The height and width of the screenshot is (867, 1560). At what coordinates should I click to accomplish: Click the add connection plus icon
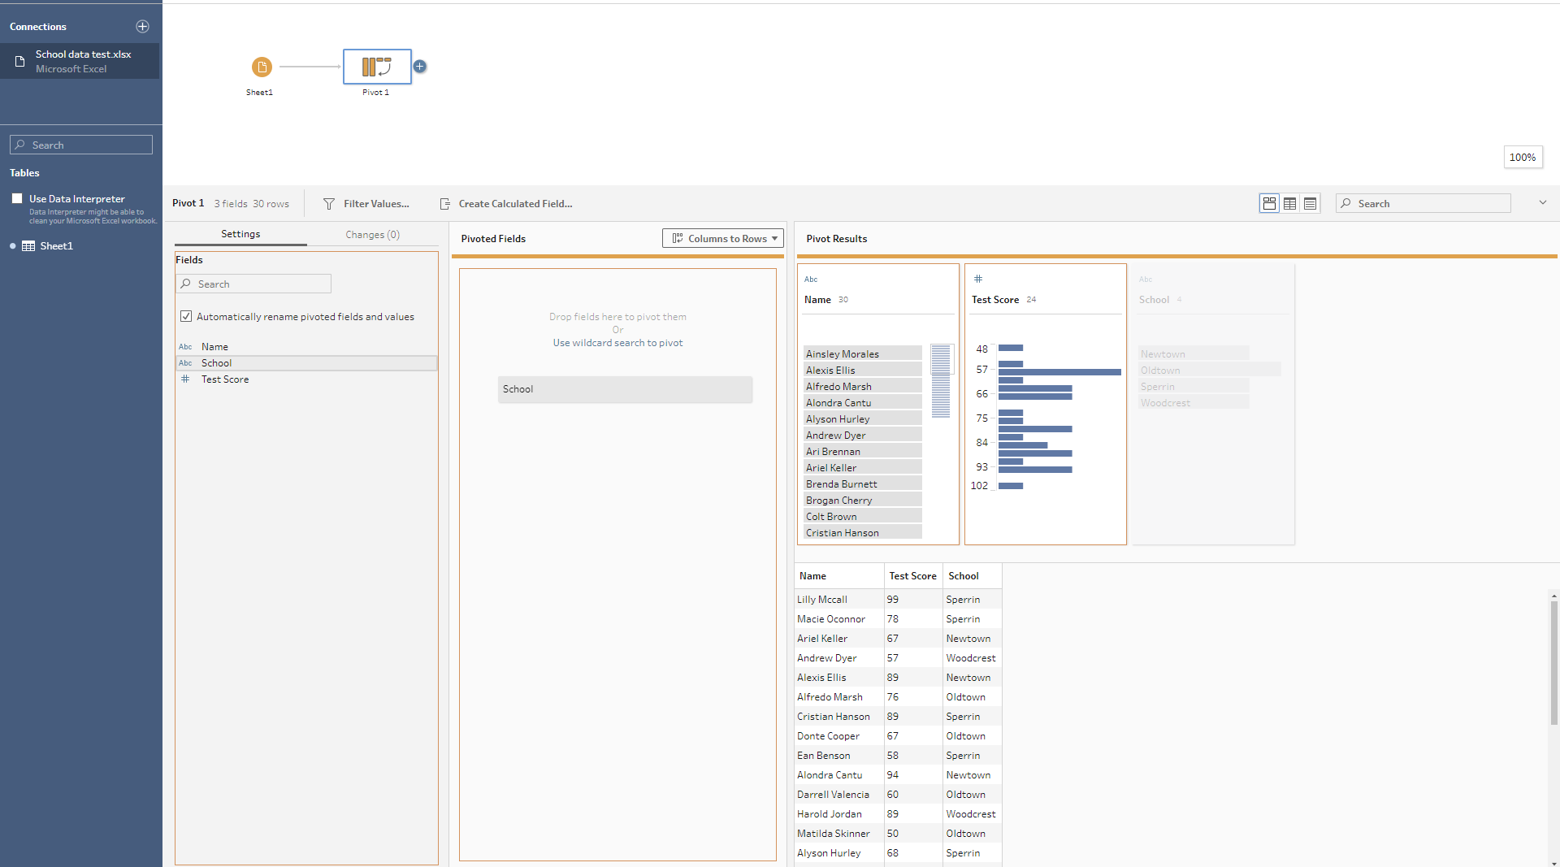click(142, 27)
